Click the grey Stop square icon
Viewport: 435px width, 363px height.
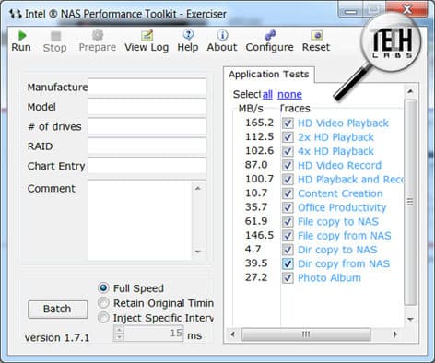tap(55, 36)
